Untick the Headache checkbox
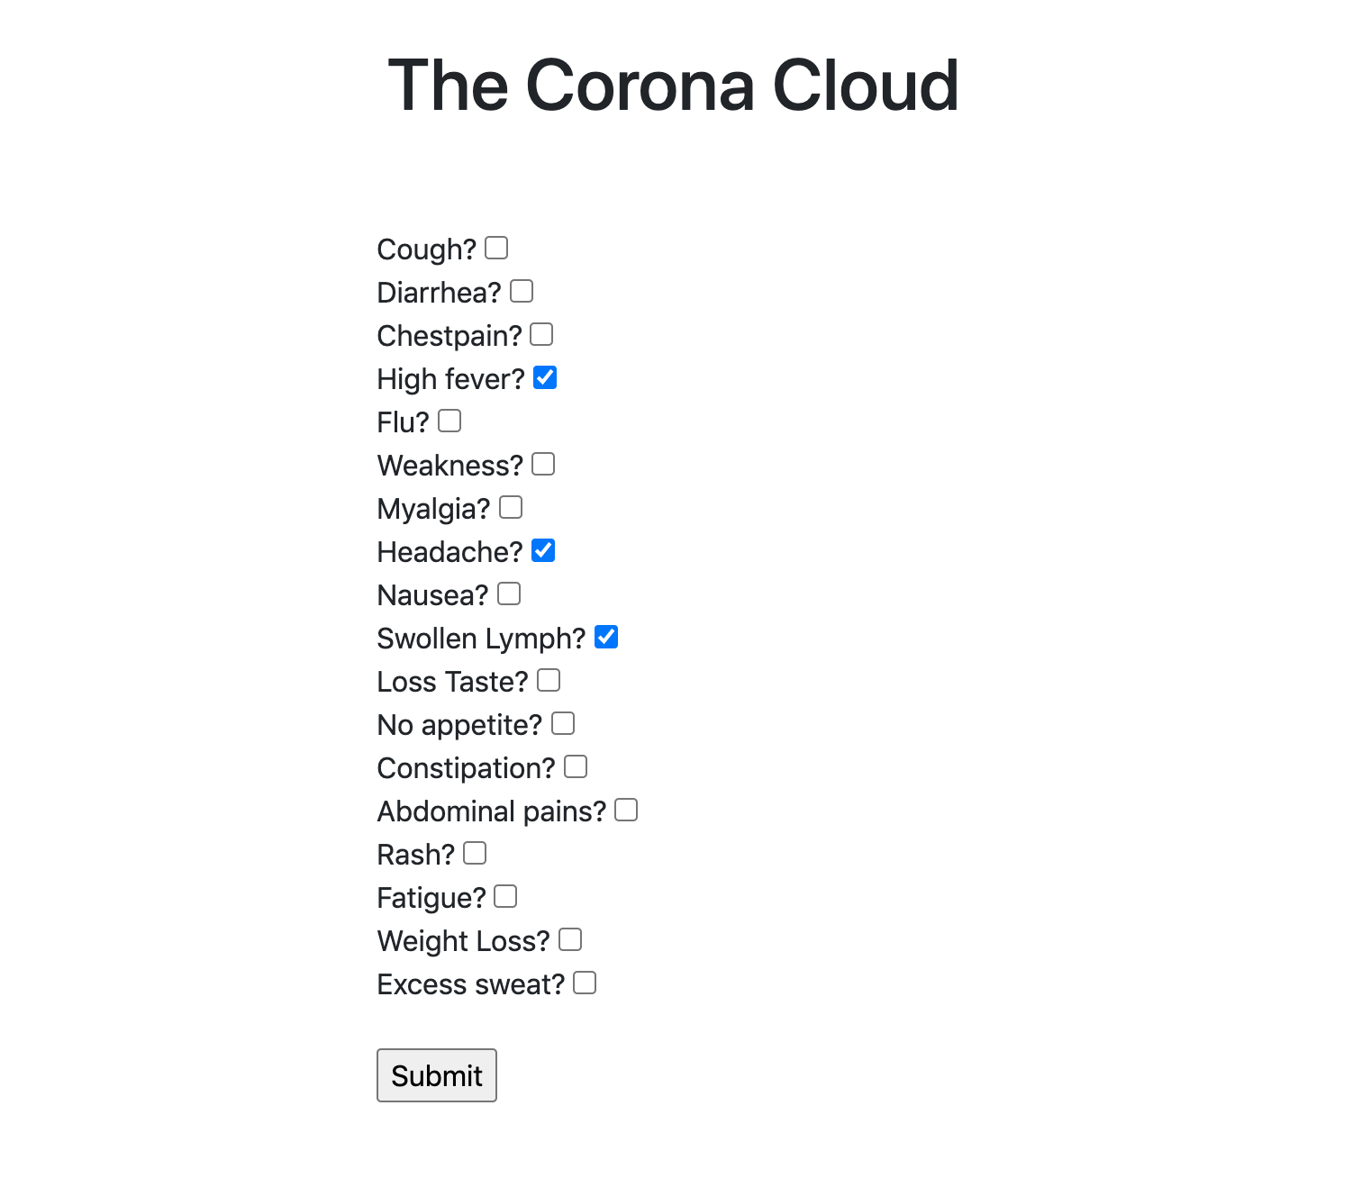This screenshot has height=1178, width=1371. tap(543, 550)
